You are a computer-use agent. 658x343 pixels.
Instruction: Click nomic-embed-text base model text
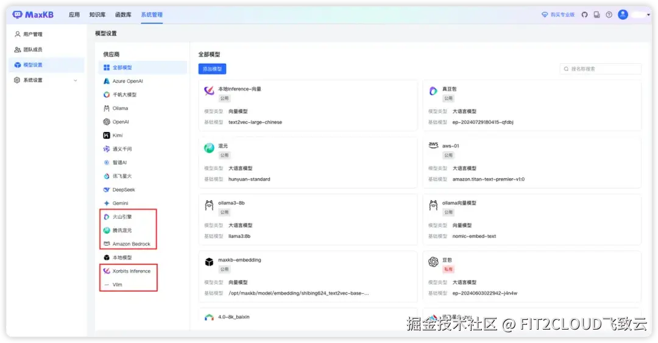[474, 236]
